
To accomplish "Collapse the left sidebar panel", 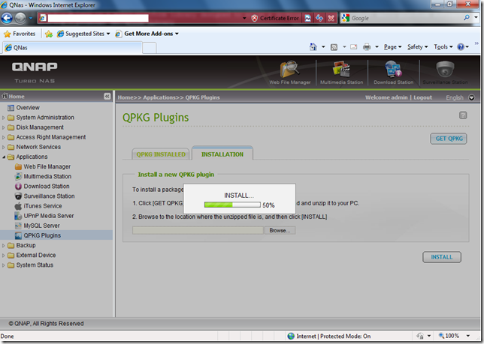I will (x=107, y=97).
